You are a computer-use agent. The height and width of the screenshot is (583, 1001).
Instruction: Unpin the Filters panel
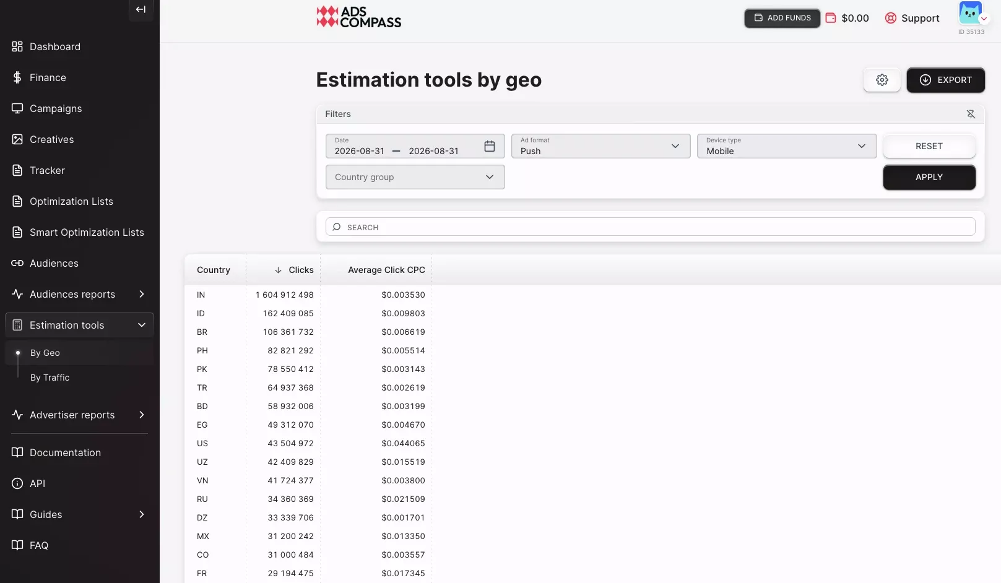[971, 114]
